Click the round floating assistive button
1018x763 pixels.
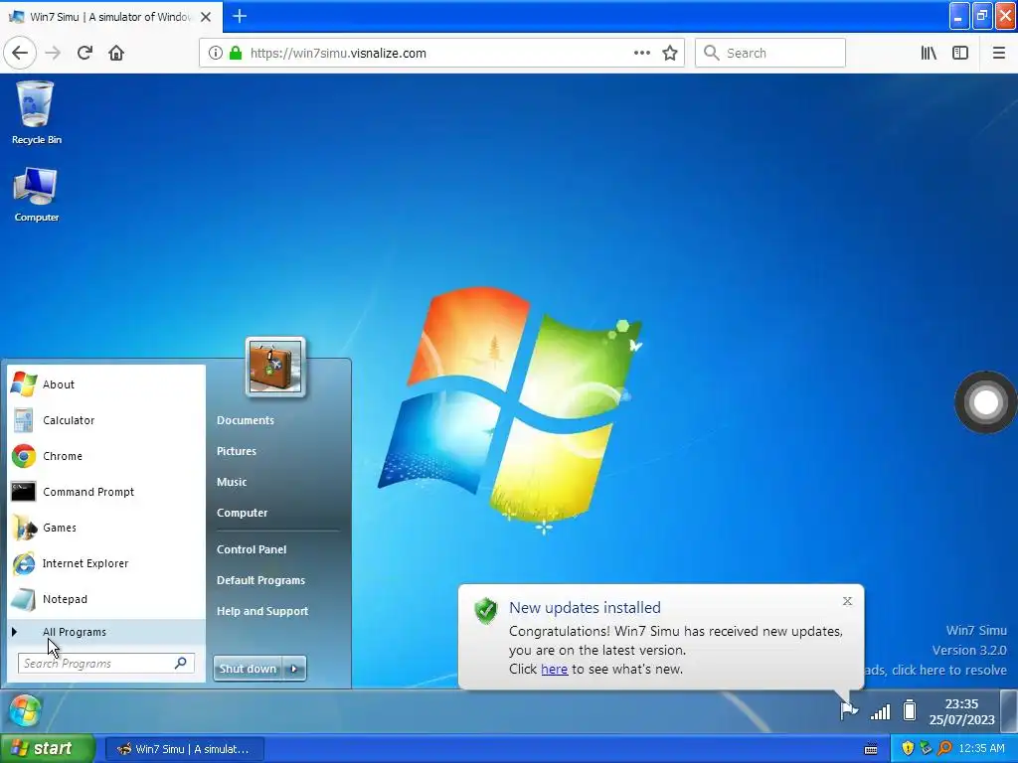click(985, 402)
